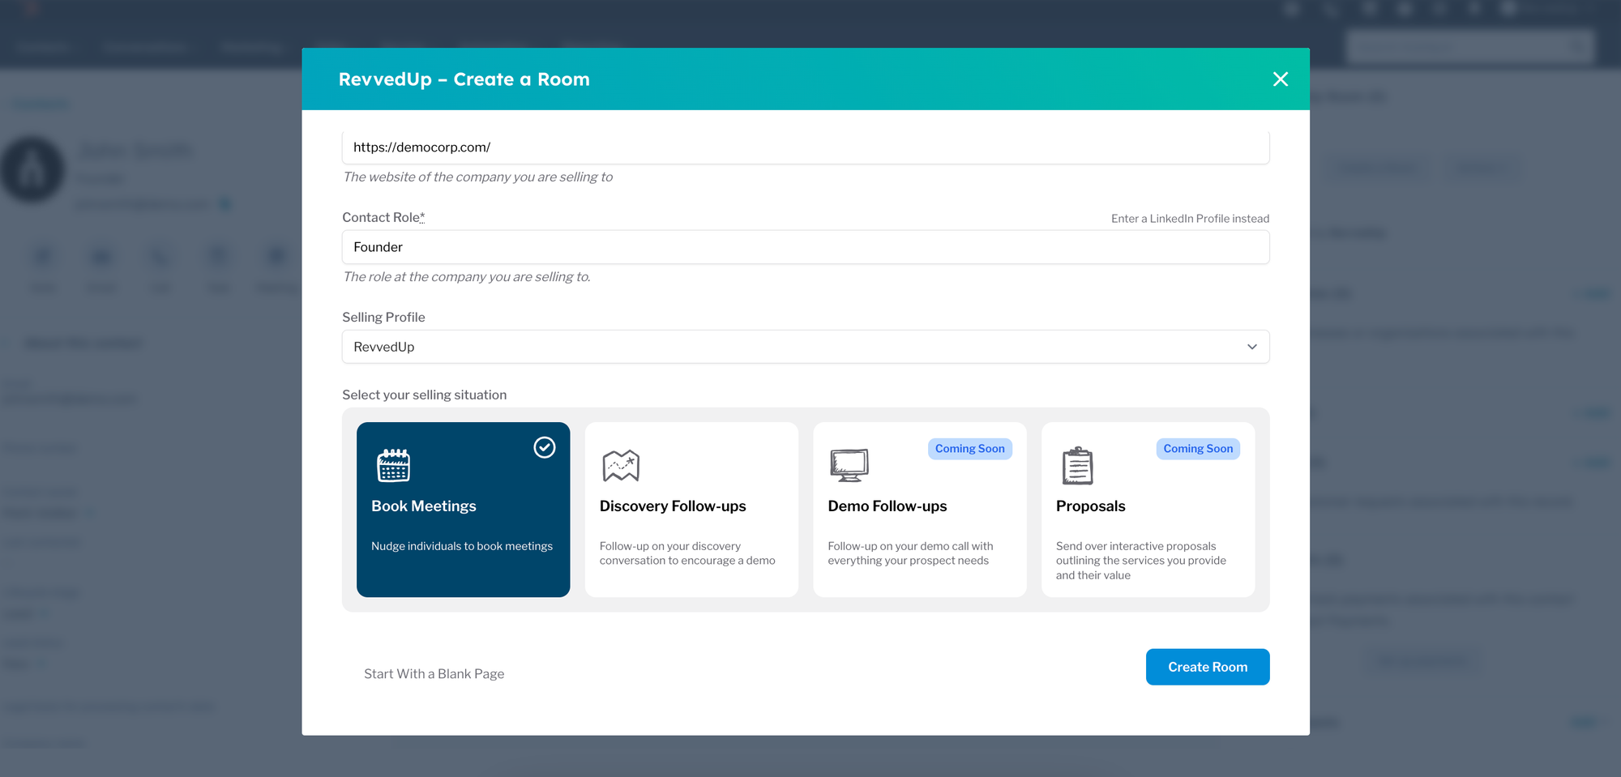Click Enter a LinkedIn Profile instead
This screenshot has width=1621, height=777.
pos(1190,219)
